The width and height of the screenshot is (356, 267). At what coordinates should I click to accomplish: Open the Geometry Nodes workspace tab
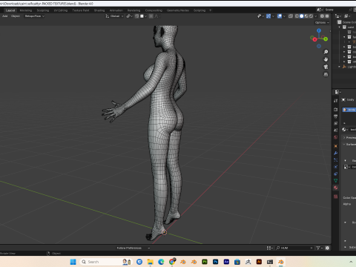tap(177, 10)
